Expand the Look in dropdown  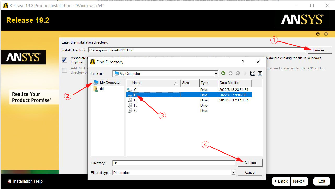click(216, 74)
